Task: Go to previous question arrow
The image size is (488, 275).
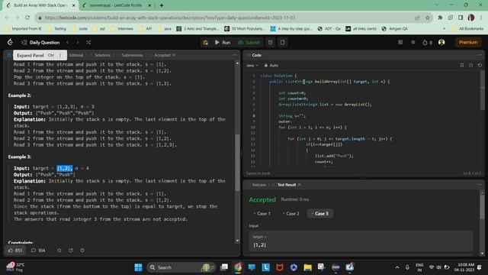Action: point(68,43)
